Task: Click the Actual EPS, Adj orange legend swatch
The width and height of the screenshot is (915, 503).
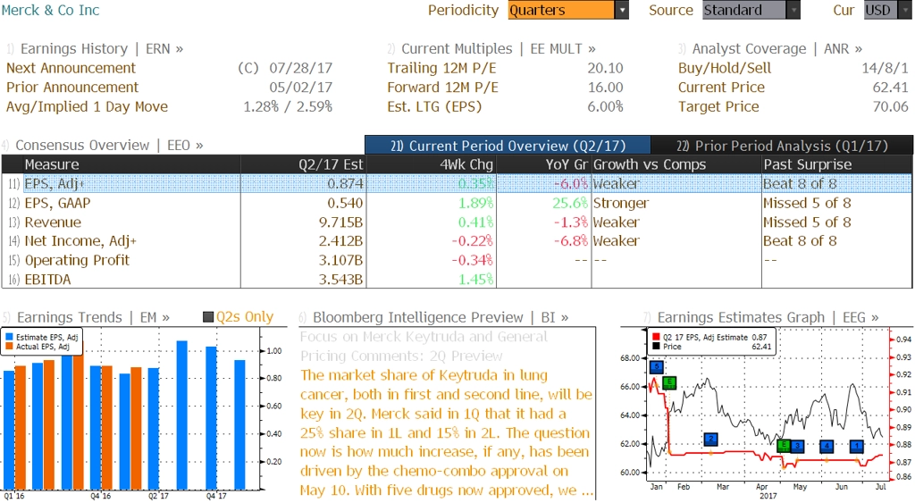Action: (9, 346)
